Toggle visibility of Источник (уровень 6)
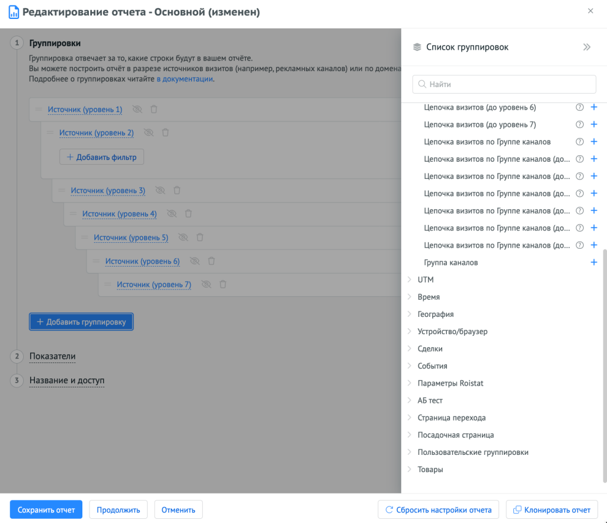The width and height of the screenshot is (607, 523). pyautogui.click(x=194, y=261)
